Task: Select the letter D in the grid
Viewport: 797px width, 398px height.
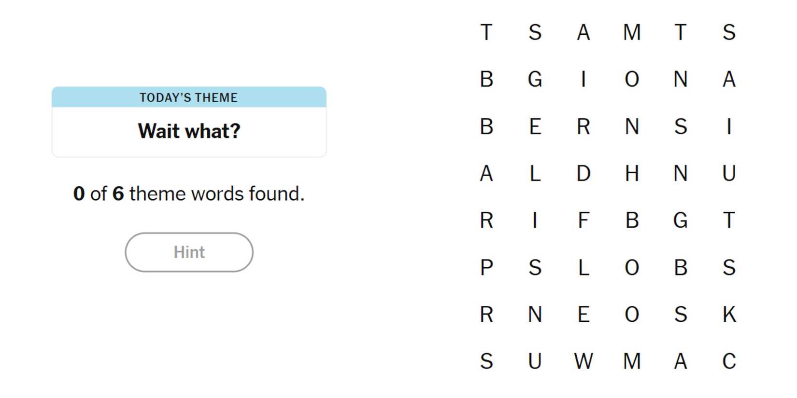Action: coord(584,173)
